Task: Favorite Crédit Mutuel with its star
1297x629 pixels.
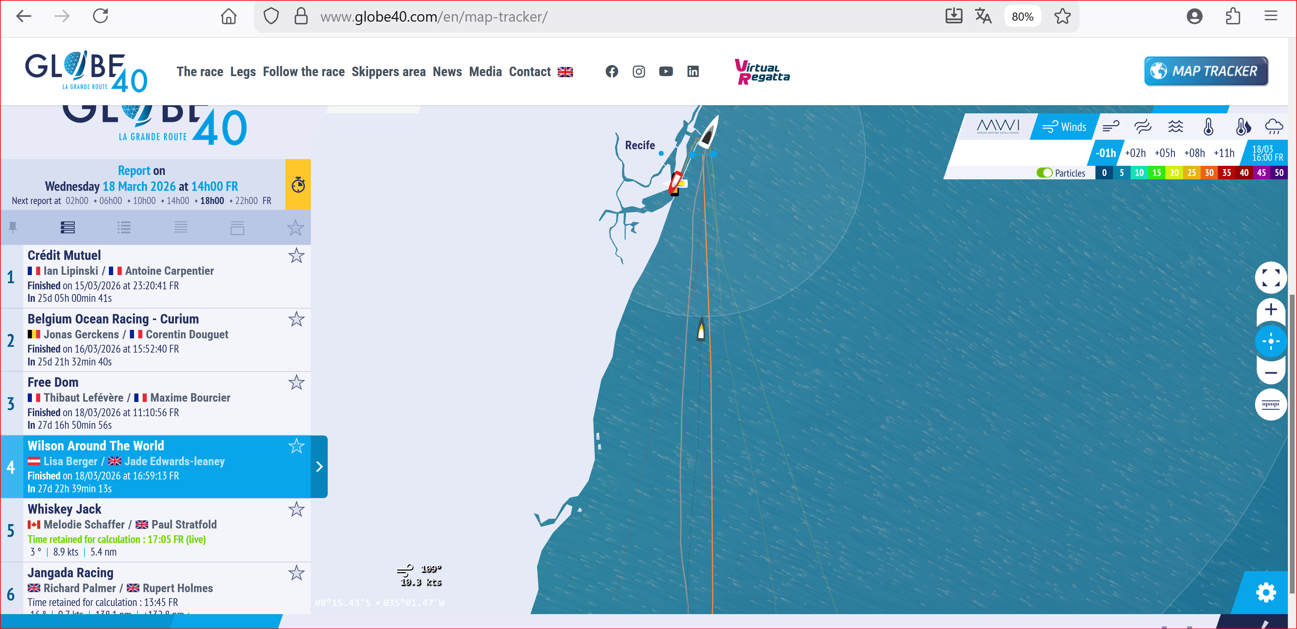Action: click(x=296, y=256)
